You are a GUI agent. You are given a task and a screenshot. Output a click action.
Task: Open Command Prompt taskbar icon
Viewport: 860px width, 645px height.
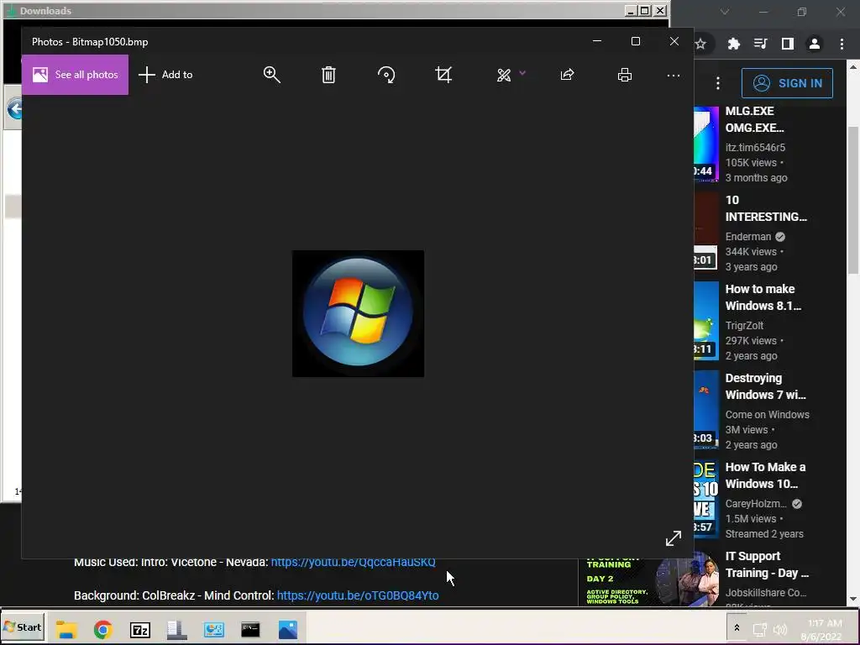(250, 629)
